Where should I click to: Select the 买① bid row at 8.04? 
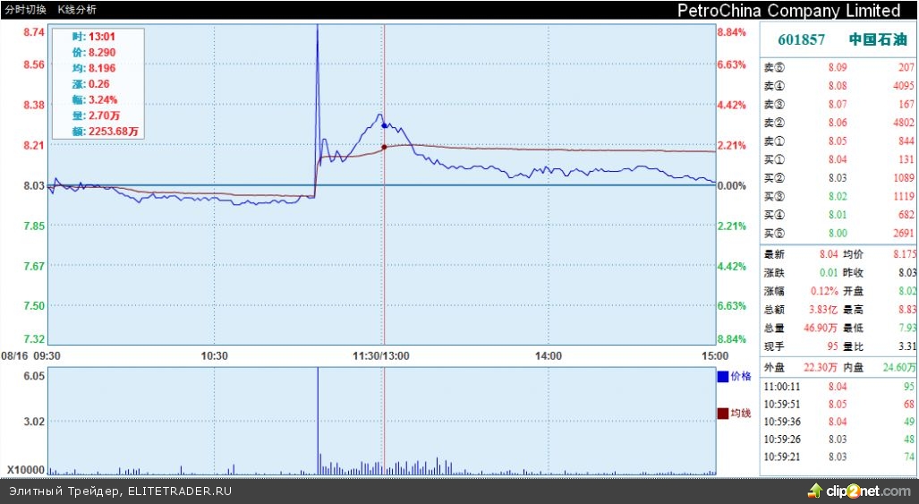point(838,159)
